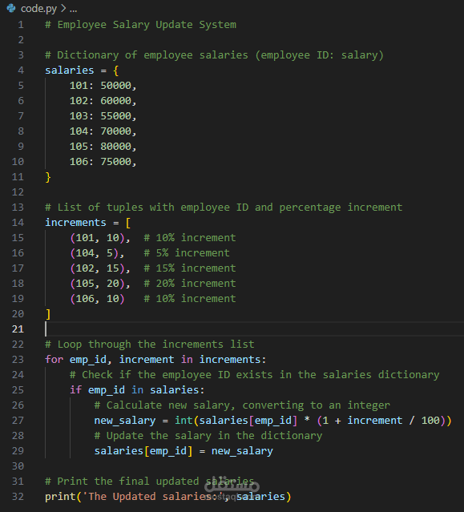Click the closing curly brace on line 11
This screenshot has height=512, width=464.
[48, 177]
